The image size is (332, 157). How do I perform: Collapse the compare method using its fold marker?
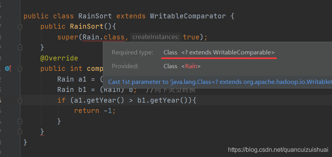click(x=20, y=69)
